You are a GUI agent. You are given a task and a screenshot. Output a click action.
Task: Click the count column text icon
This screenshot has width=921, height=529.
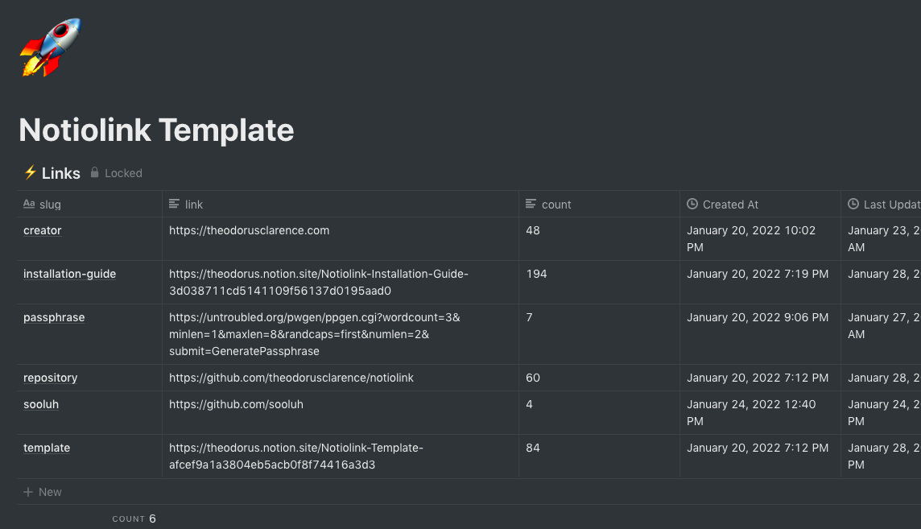(x=531, y=205)
